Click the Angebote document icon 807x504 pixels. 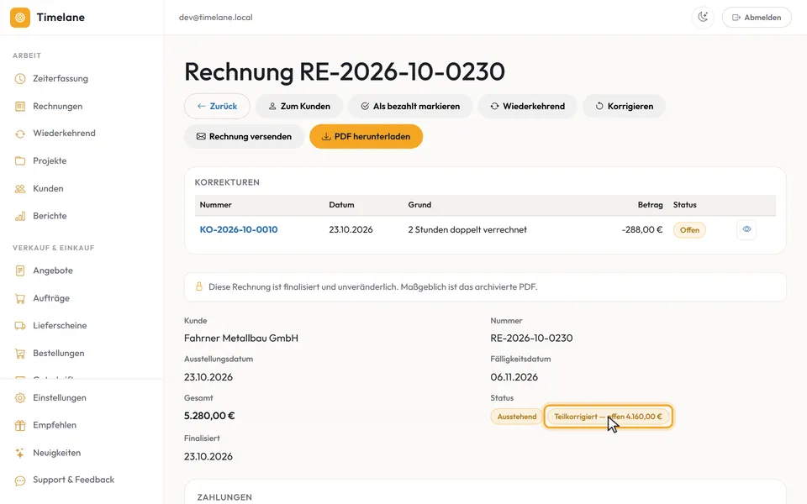click(20, 270)
